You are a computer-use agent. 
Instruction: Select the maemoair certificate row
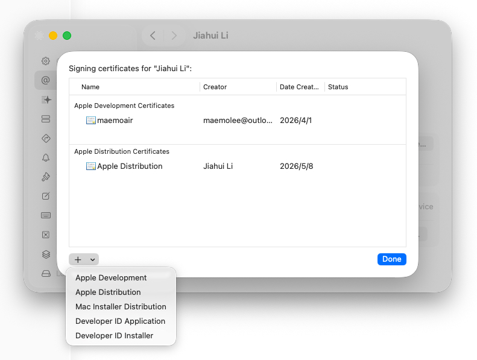[x=237, y=121]
